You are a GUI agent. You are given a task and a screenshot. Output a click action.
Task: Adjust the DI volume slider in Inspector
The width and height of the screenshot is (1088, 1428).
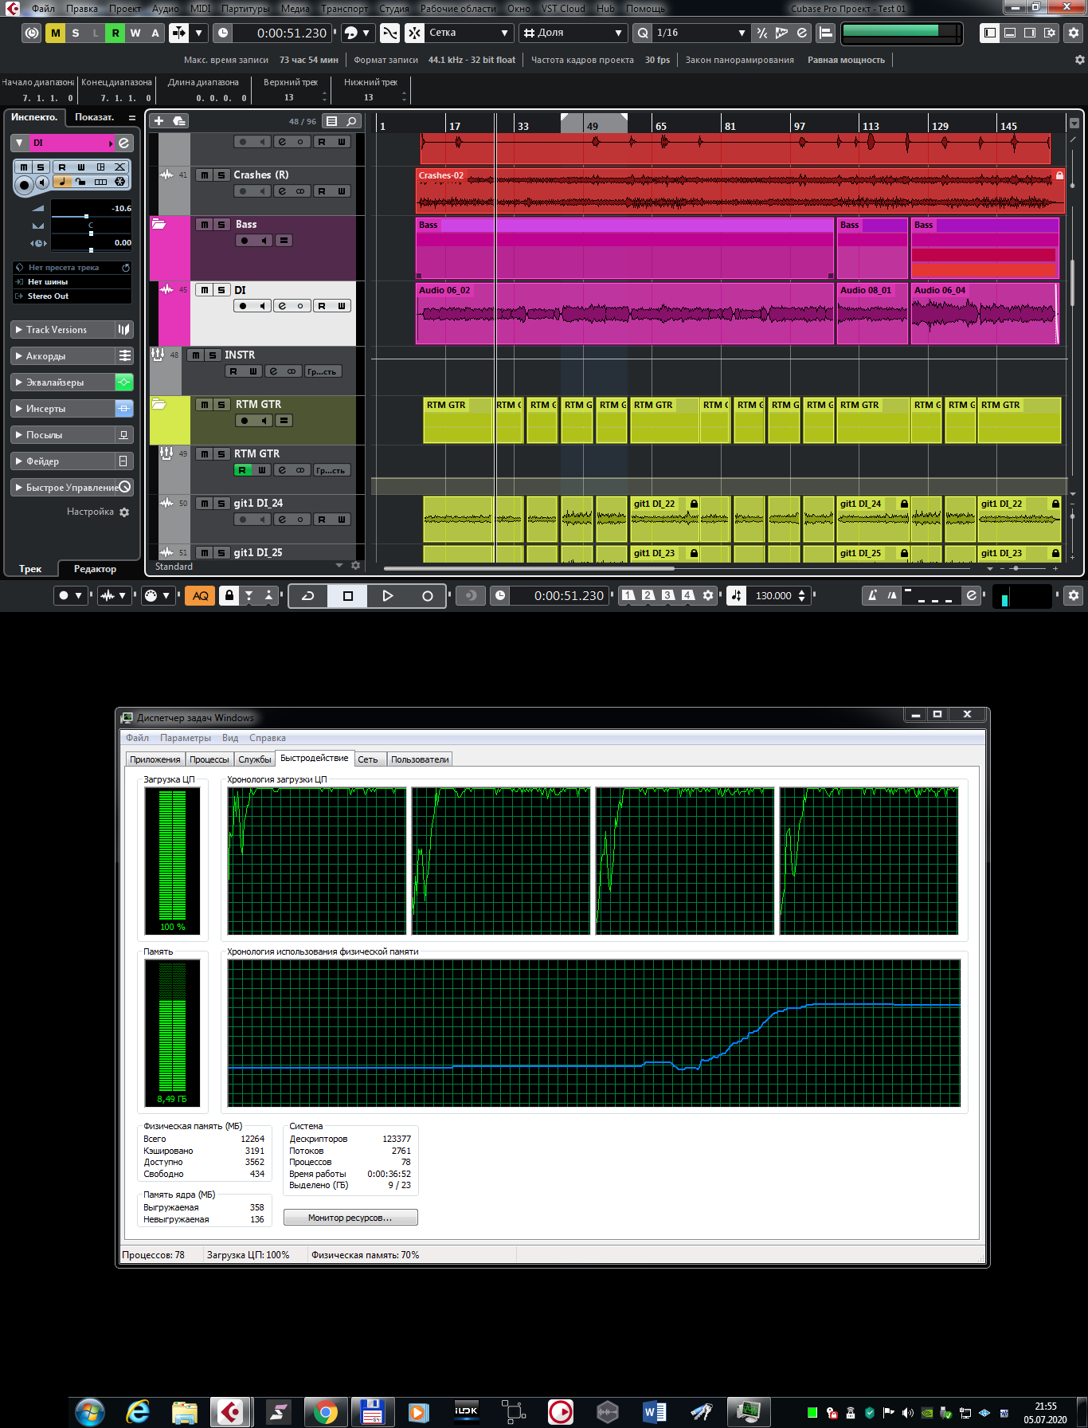pos(91,216)
